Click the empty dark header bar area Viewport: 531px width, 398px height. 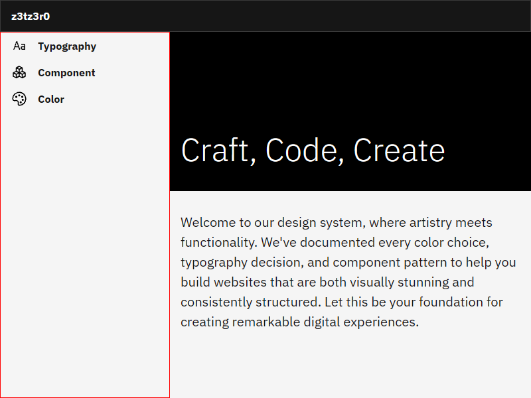point(299,16)
